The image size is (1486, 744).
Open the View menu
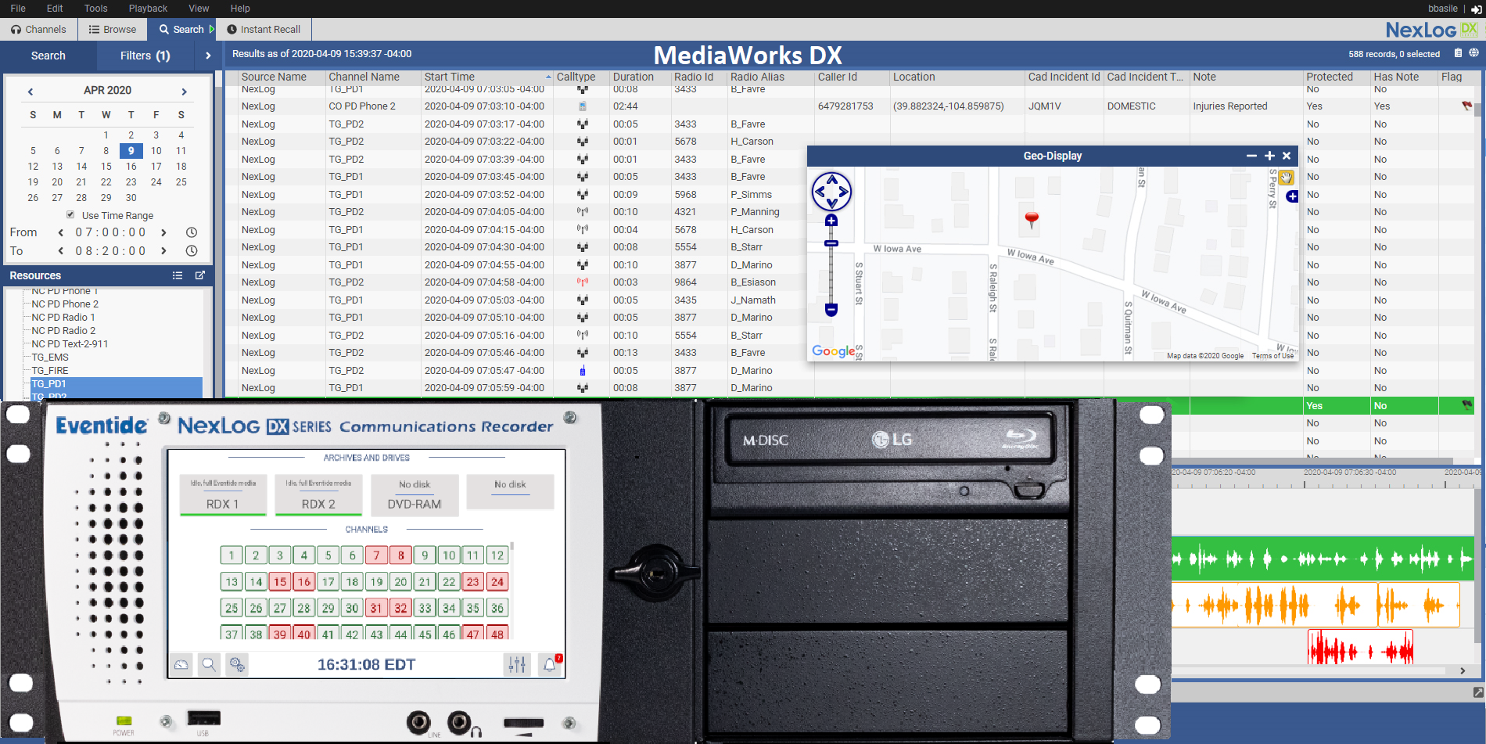[199, 9]
